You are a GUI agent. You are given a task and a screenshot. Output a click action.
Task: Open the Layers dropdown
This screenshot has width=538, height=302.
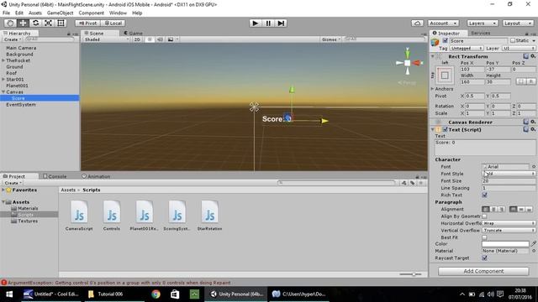(482, 23)
